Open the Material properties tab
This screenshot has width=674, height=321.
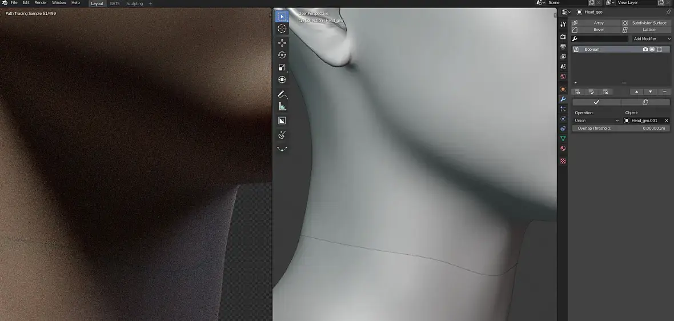click(563, 149)
